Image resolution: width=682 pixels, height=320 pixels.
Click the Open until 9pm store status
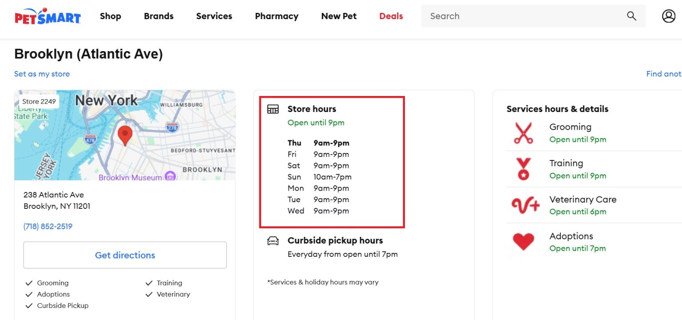coord(316,123)
